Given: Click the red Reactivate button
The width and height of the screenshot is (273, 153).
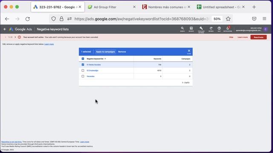Looking at the screenshot, I should (x=258, y=37).
